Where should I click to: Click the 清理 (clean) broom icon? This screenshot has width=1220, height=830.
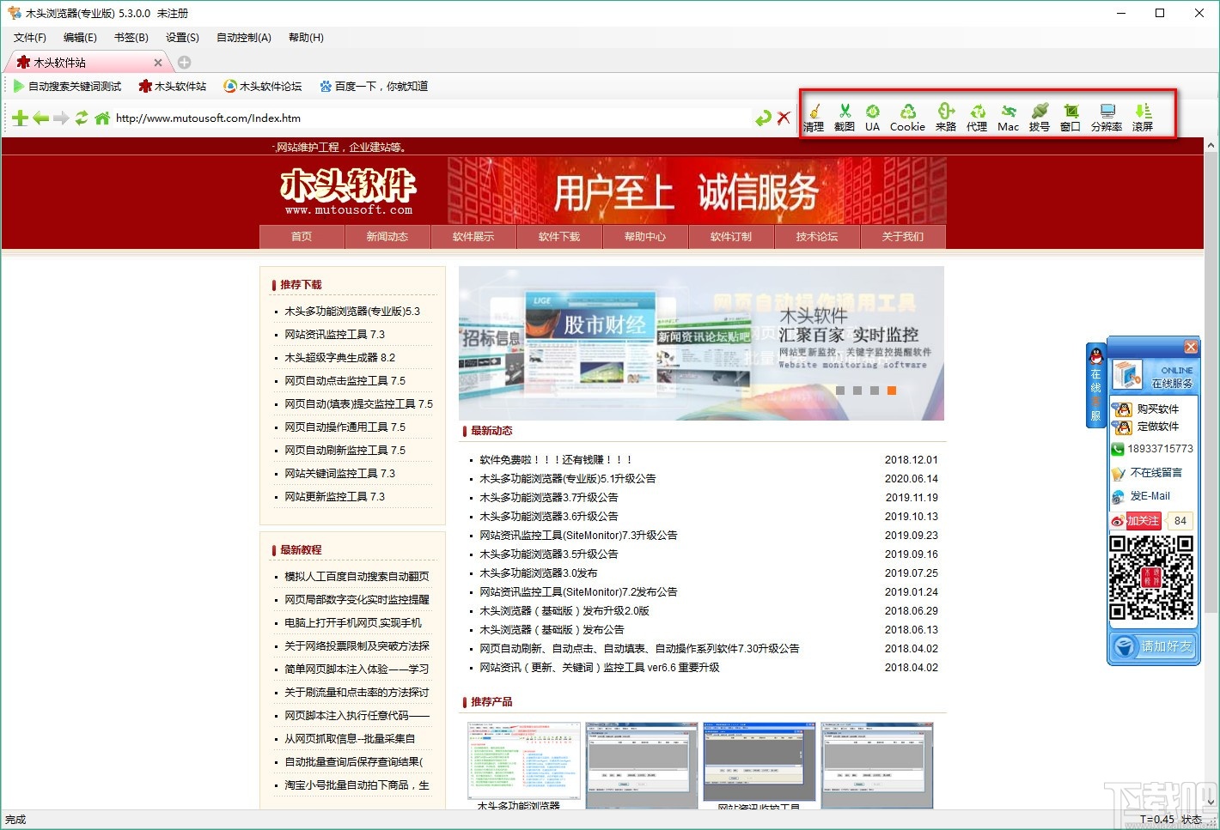point(814,117)
